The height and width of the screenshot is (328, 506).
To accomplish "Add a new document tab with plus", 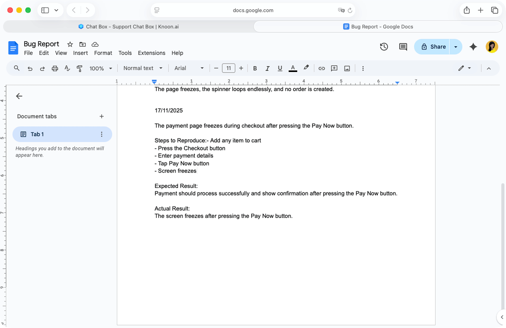I will (x=102, y=116).
